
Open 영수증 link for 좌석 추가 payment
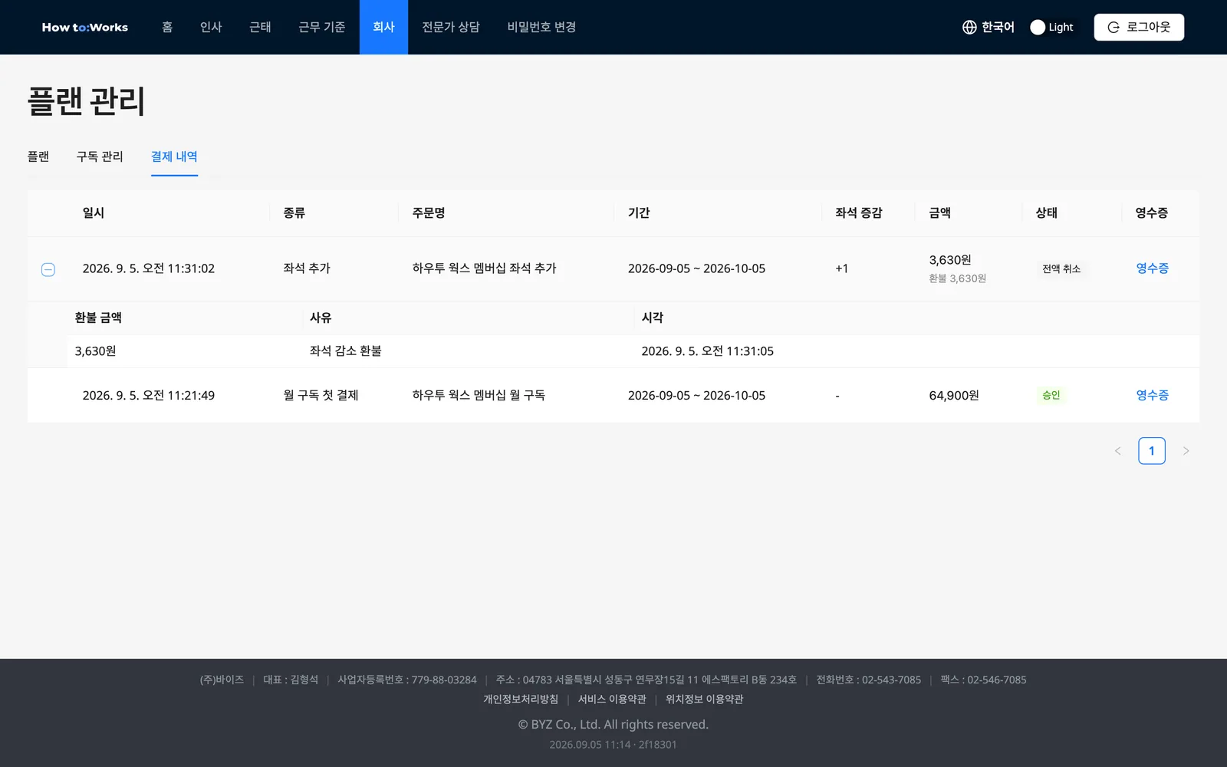[1152, 268]
